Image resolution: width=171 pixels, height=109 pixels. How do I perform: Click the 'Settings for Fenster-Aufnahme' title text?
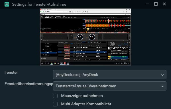[x=39, y=4]
